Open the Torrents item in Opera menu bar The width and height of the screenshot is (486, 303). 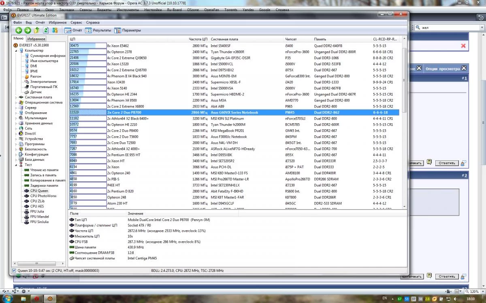tap(231, 9)
